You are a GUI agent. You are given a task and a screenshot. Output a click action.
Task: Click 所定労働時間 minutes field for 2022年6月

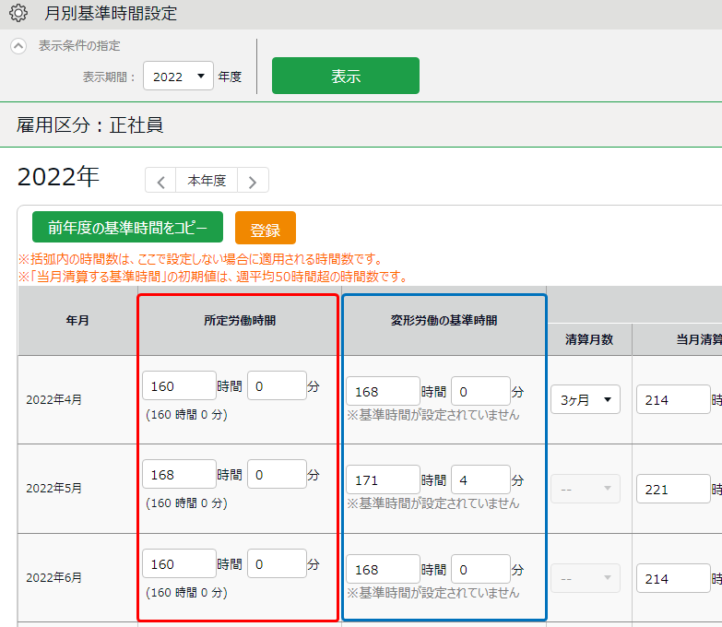[277, 563]
